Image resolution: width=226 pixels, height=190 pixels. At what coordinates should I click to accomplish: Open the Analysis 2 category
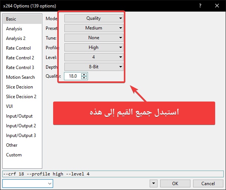click(22, 38)
